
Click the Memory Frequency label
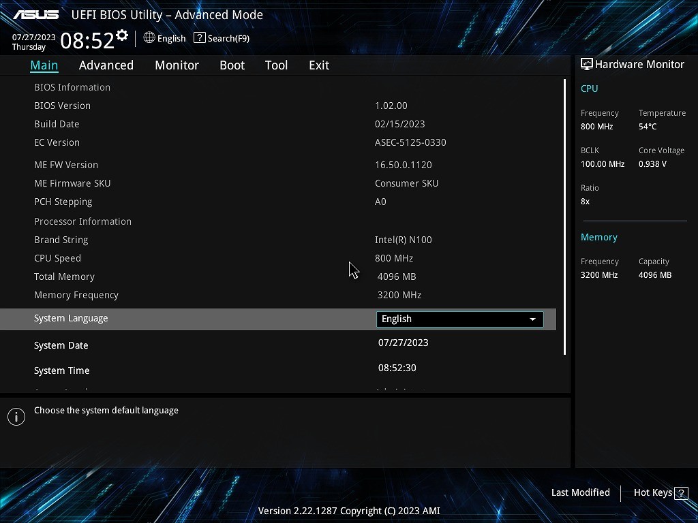[x=76, y=295]
